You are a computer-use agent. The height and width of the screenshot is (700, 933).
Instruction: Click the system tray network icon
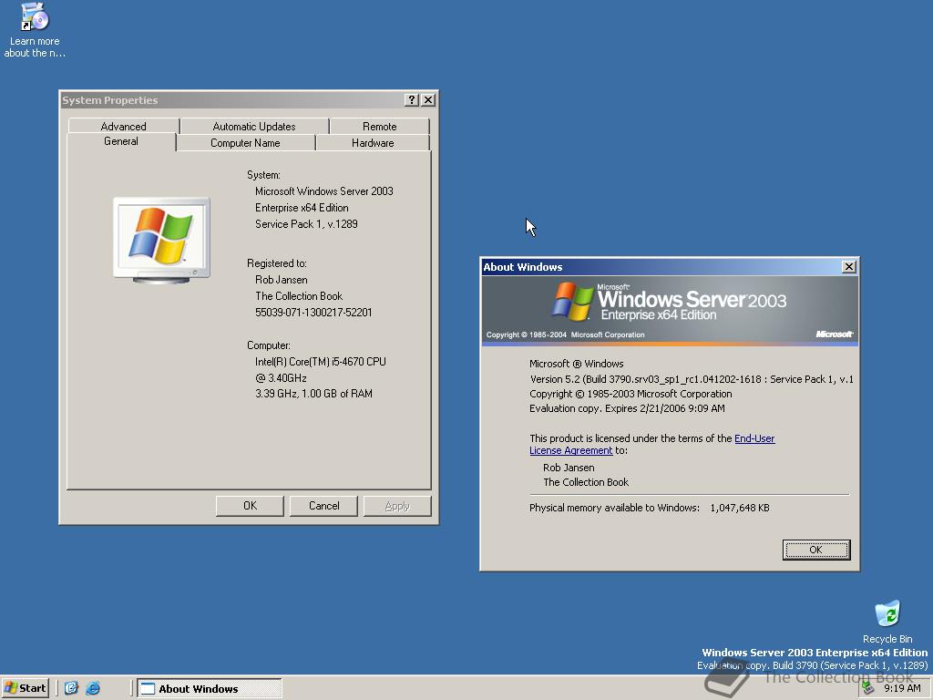click(867, 688)
